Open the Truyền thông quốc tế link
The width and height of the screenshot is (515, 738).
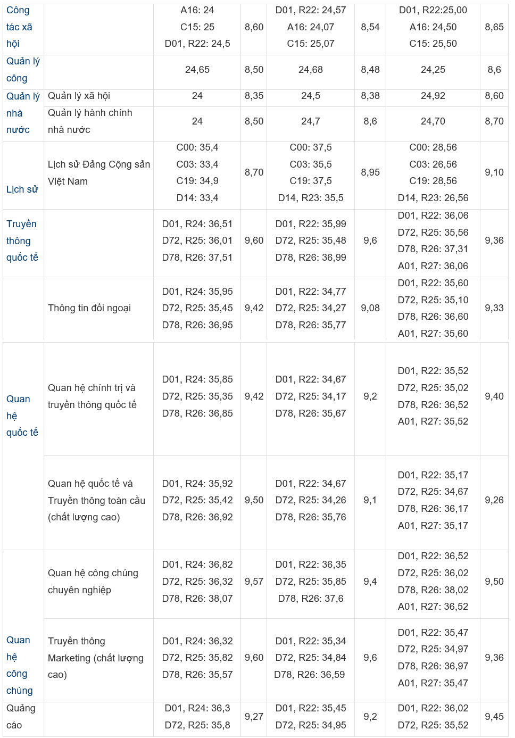click(22, 241)
